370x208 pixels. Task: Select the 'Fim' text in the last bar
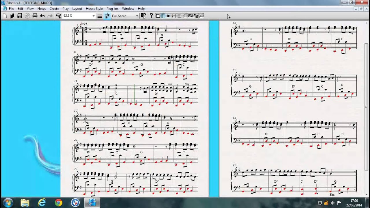tap(332, 194)
